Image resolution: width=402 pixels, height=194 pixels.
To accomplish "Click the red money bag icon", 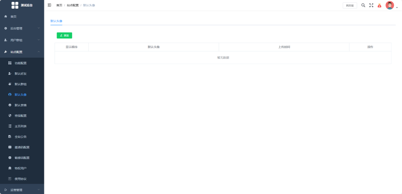I will [380, 5].
